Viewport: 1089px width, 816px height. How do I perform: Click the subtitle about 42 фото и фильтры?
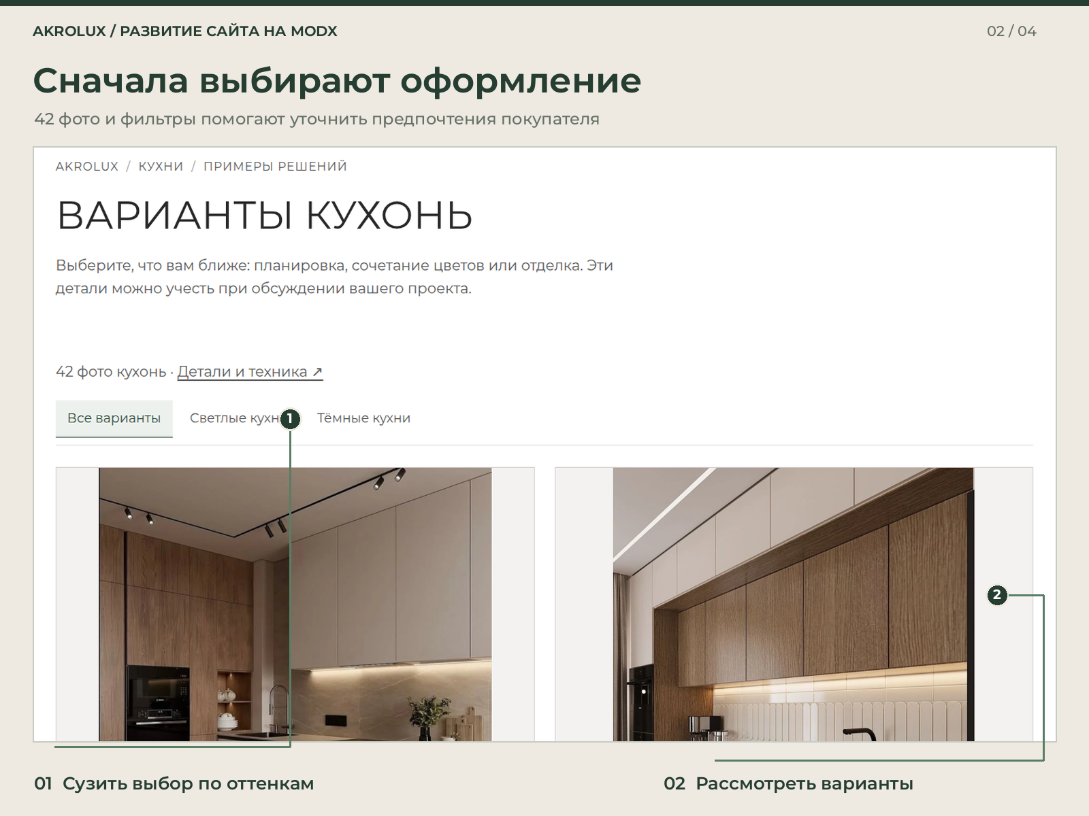(316, 119)
